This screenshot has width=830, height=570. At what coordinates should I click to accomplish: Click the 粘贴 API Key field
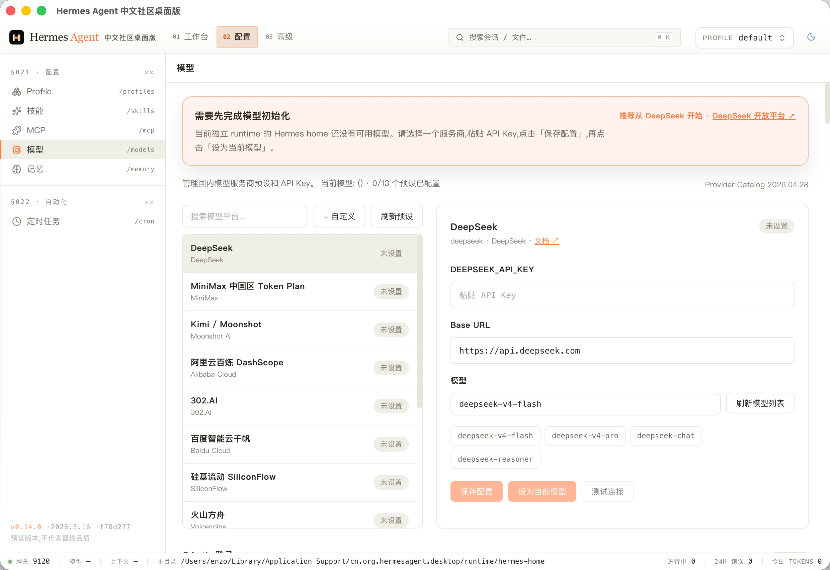coord(622,295)
